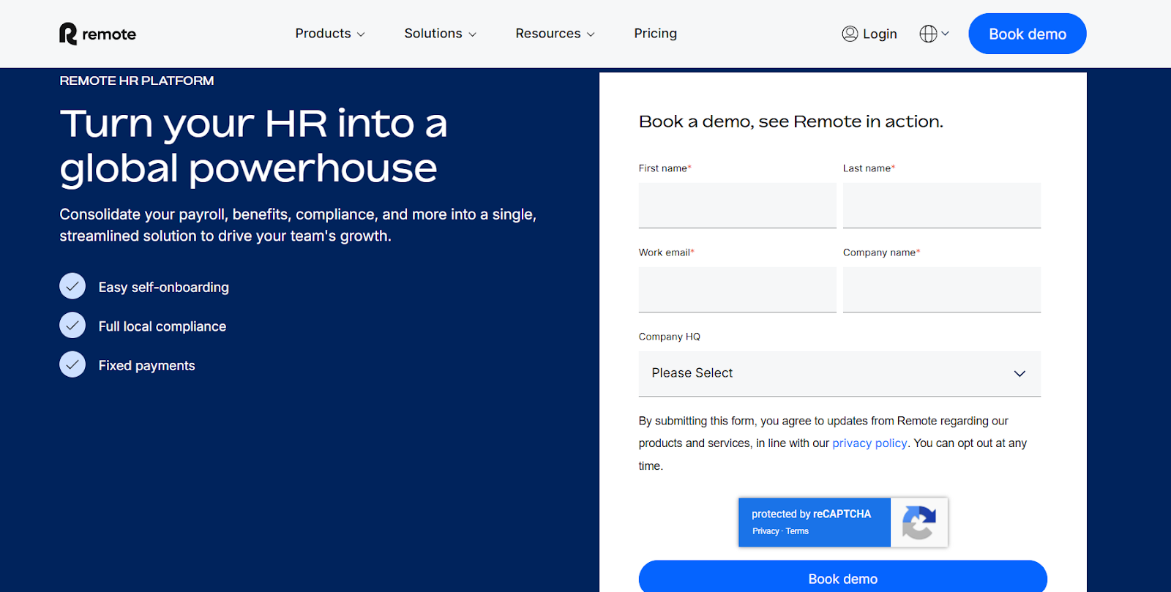Click 'Turn your HR into a global powerhouse' headline
Screen dimensions: 1171x592
253,146
